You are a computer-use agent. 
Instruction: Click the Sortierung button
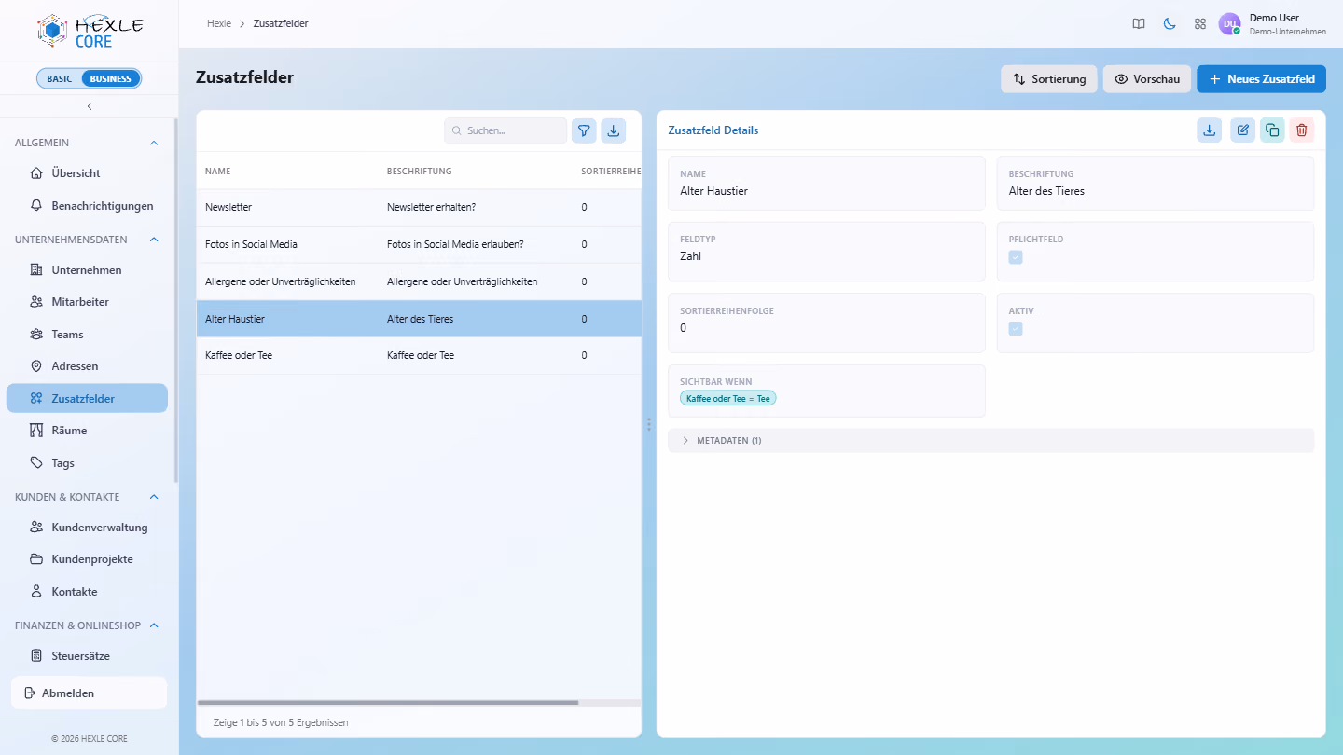click(x=1049, y=79)
